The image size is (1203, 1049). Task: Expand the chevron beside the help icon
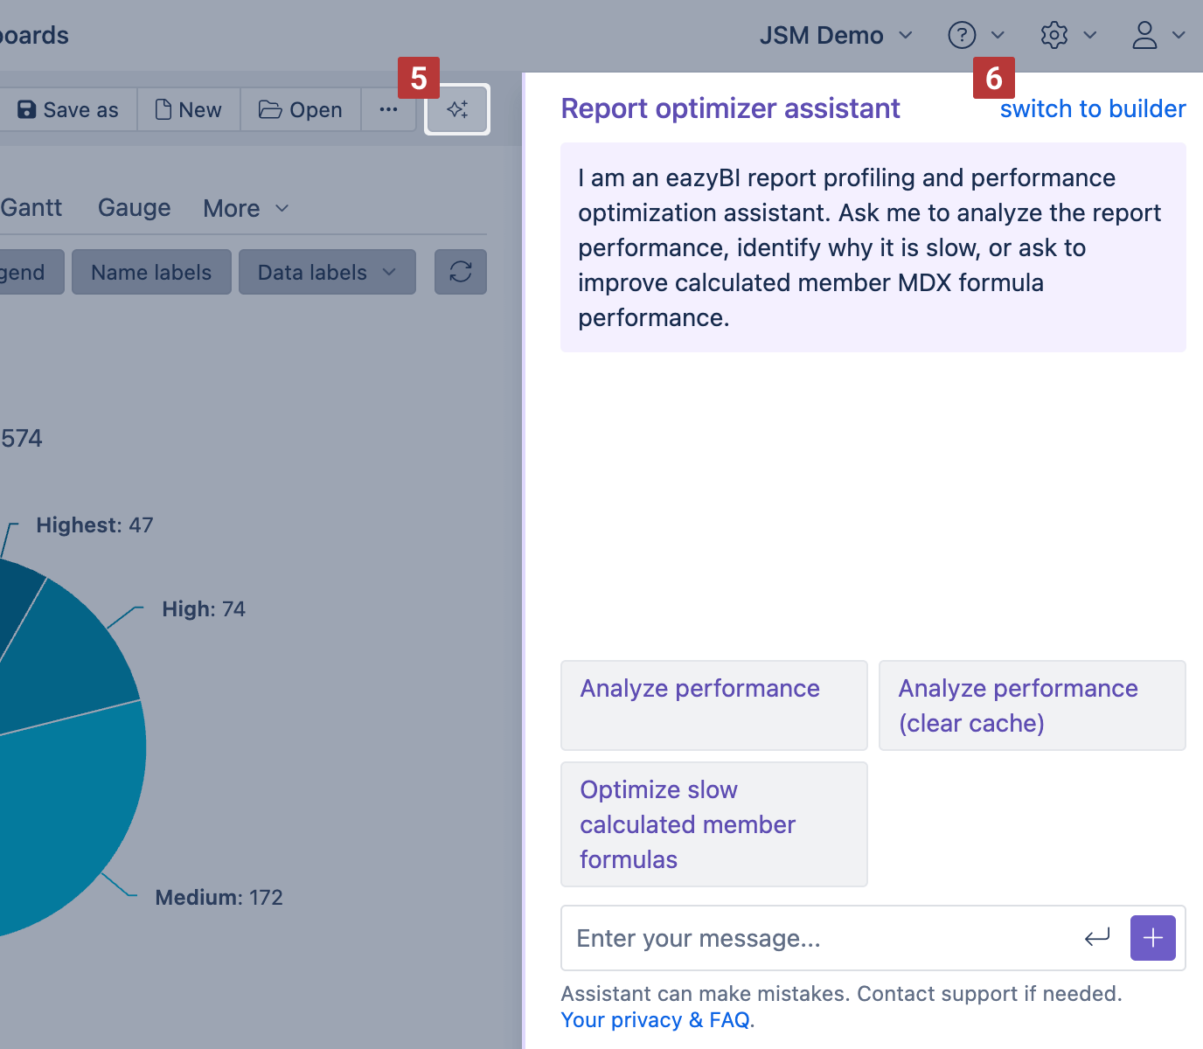[x=998, y=35]
